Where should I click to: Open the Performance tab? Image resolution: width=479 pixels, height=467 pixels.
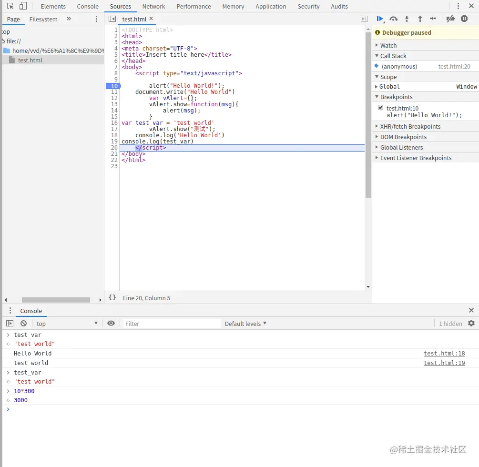point(194,6)
